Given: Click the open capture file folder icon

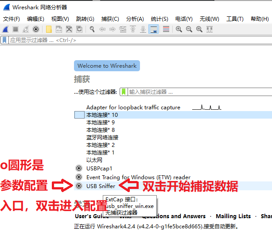Looking at the screenshot, I should tap(49, 29).
